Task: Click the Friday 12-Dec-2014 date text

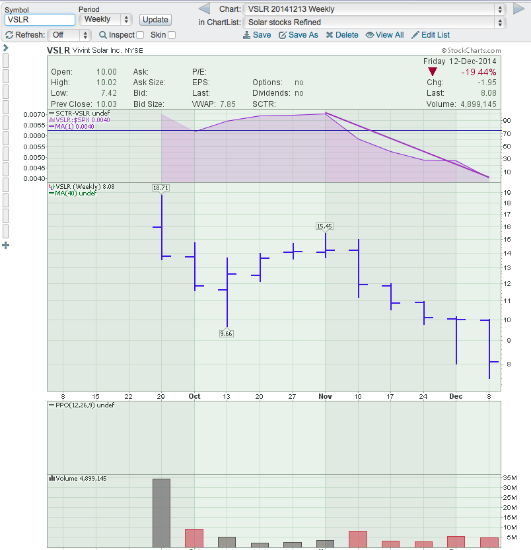Action: [x=460, y=61]
